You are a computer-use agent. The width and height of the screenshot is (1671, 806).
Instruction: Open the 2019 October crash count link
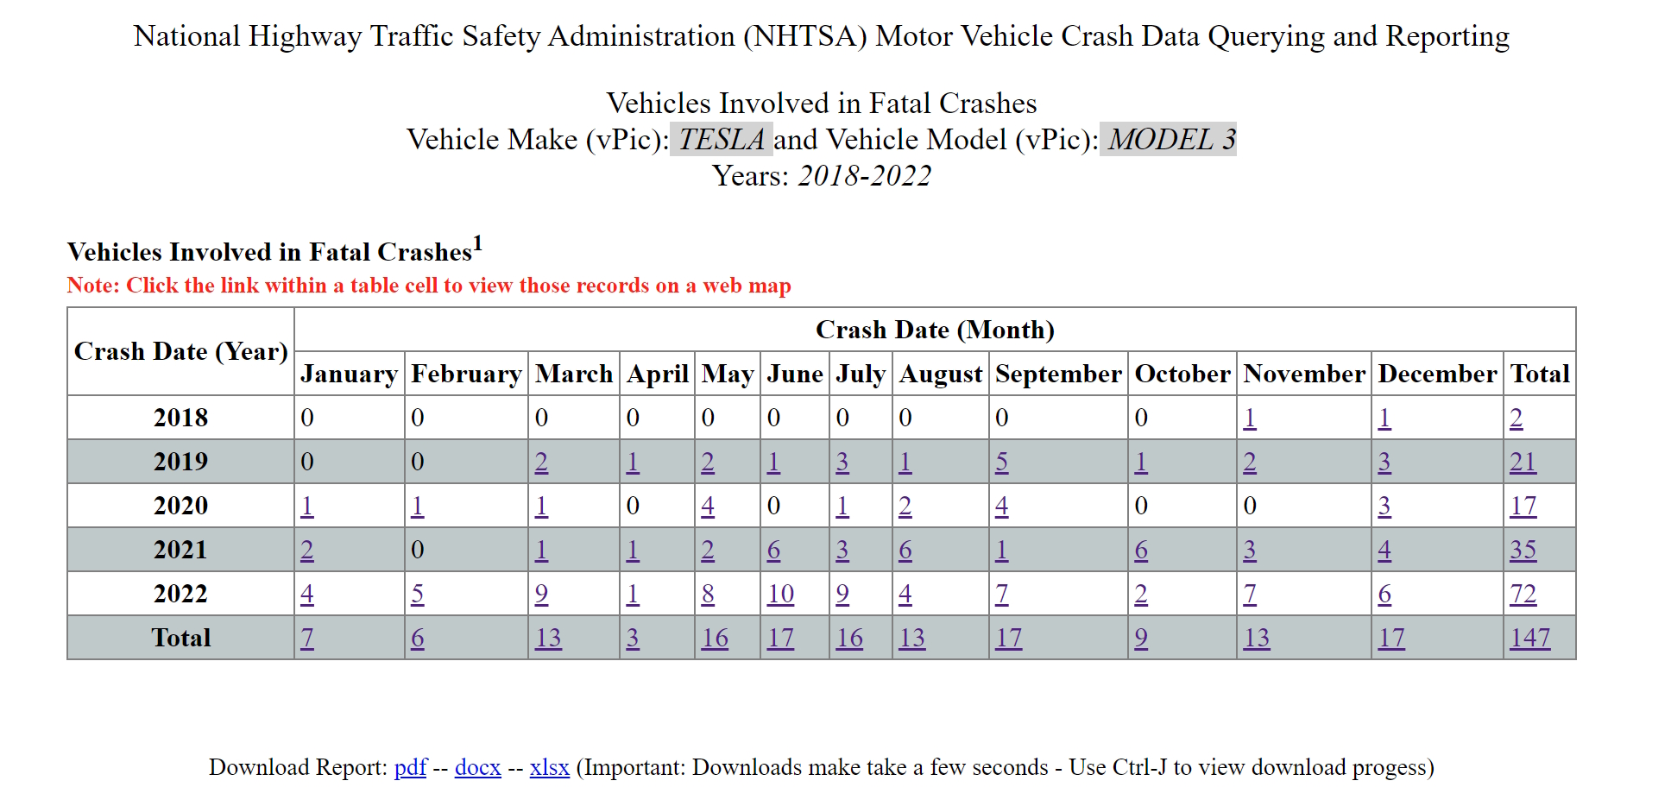tap(1141, 462)
